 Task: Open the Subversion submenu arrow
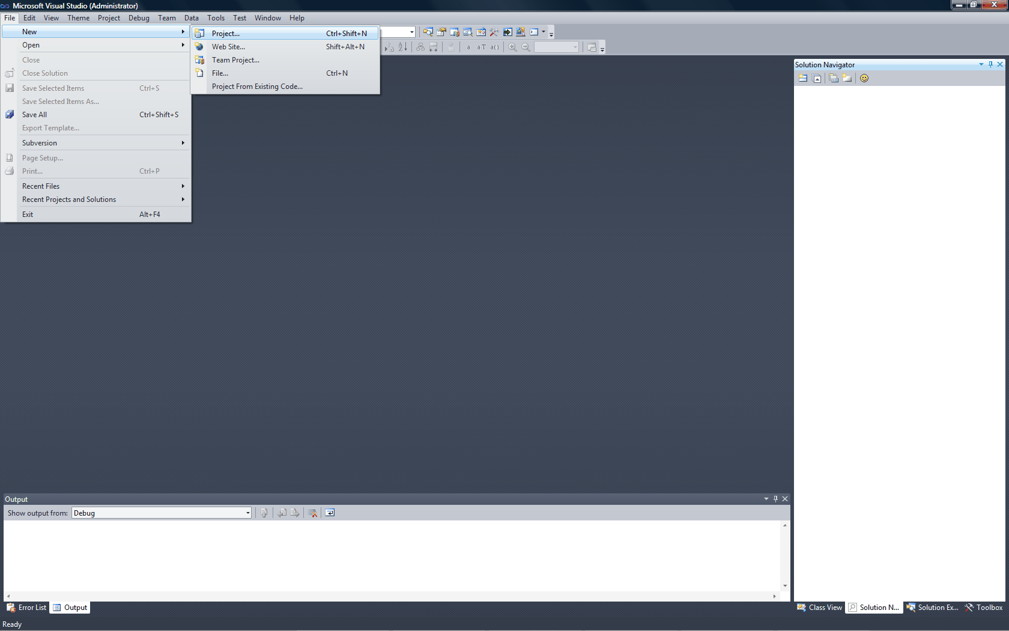coord(183,142)
